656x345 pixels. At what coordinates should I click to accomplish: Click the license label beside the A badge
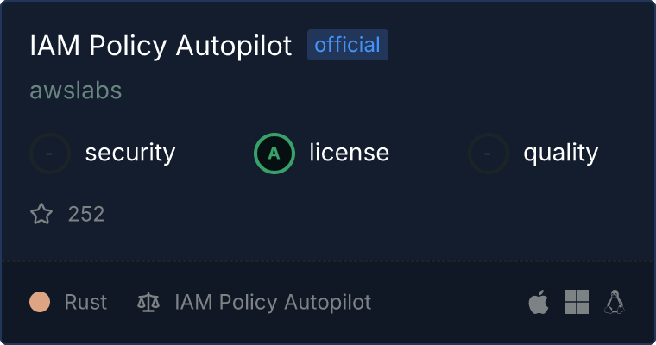click(x=350, y=154)
